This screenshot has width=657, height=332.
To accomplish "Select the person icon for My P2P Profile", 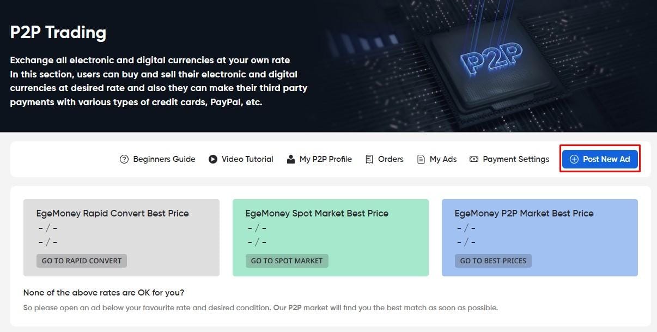I will [x=291, y=159].
